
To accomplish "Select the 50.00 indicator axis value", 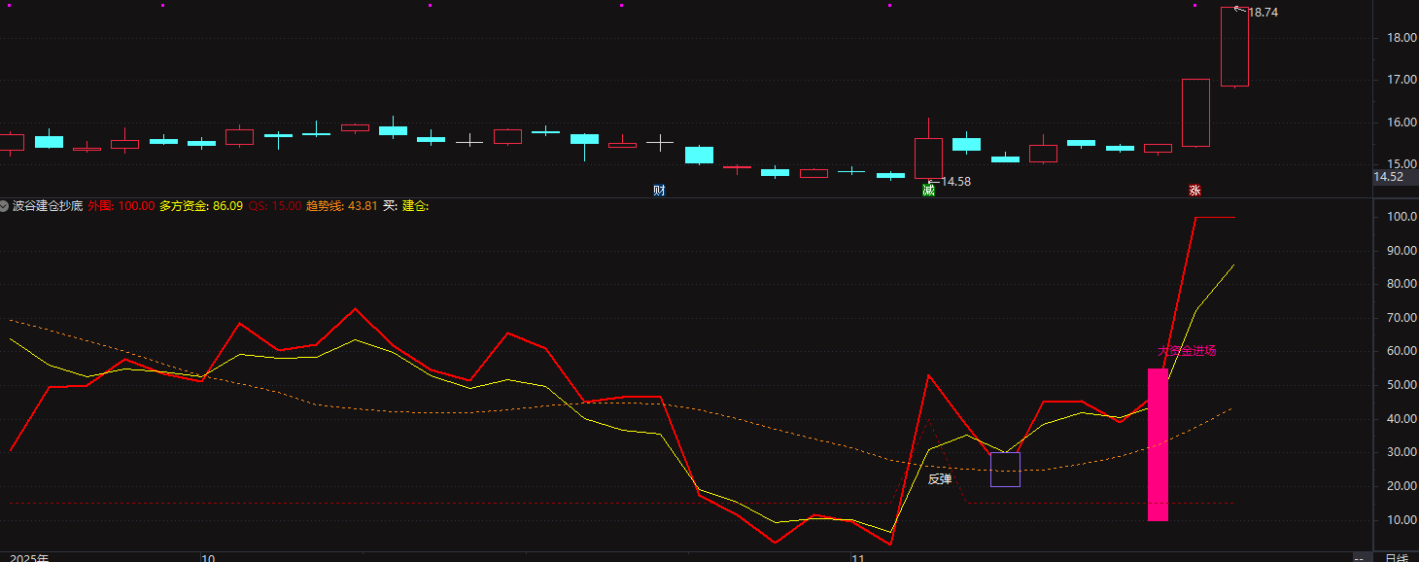I will pos(1401,385).
